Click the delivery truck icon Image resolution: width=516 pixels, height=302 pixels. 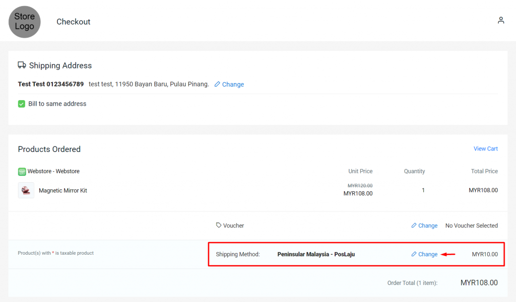point(22,65)
